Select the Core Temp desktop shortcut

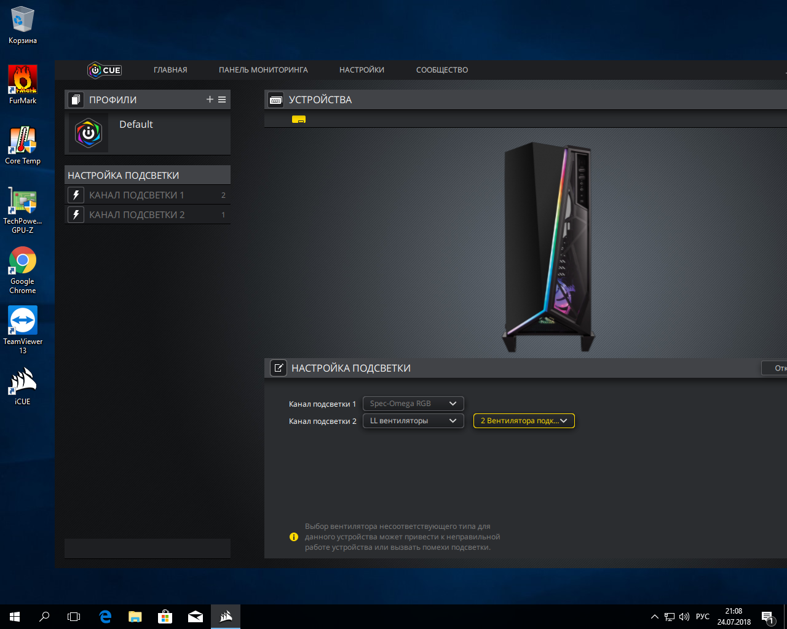pyautogui.click(x=23, y=145)
